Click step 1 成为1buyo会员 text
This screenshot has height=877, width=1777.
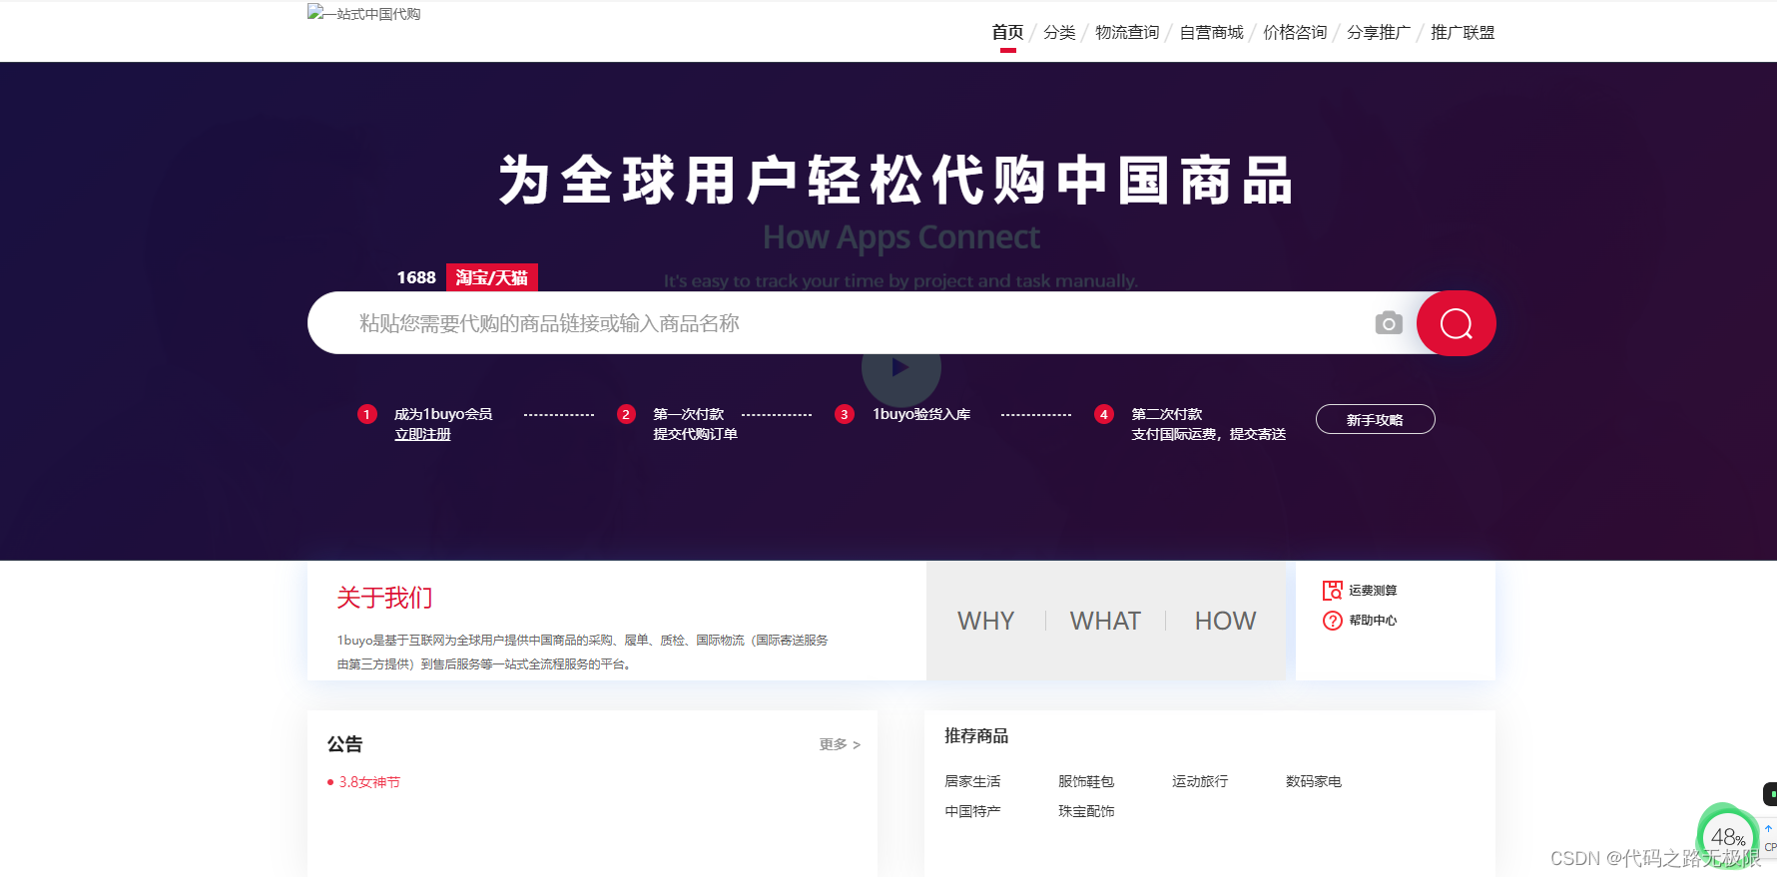443,414
